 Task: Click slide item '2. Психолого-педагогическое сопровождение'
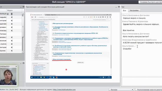[75, 33]
